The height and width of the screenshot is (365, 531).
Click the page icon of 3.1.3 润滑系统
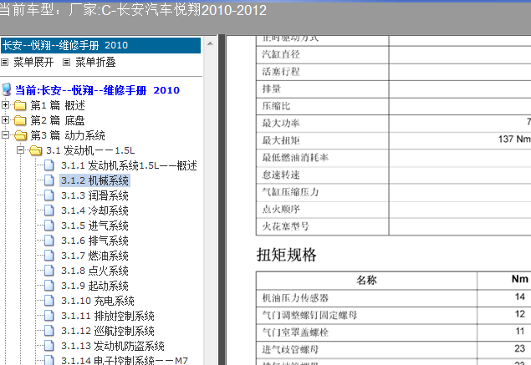(x=49, y=195)
